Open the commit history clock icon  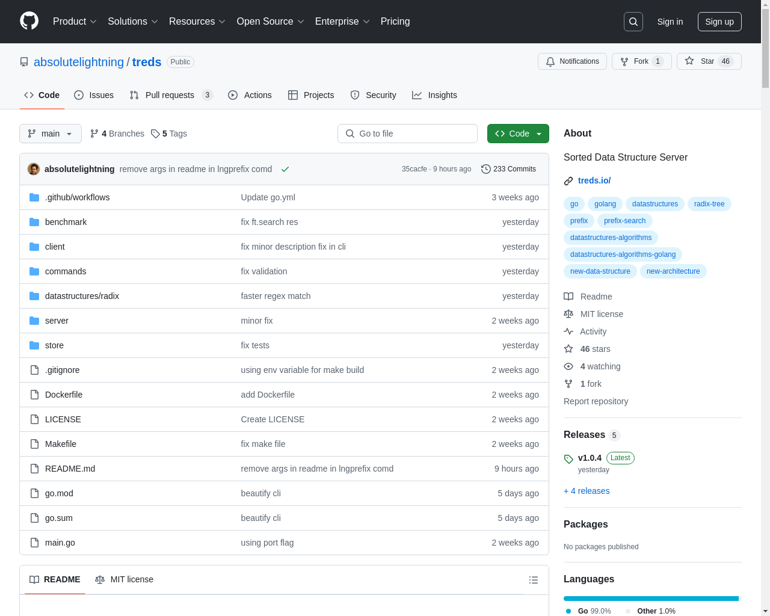click(x=486, y=169)
